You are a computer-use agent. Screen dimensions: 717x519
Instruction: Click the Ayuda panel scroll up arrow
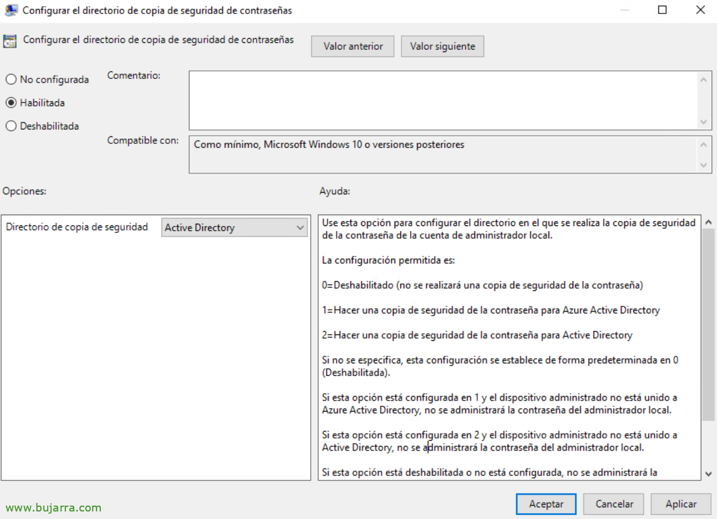click(x=708, y=222)
